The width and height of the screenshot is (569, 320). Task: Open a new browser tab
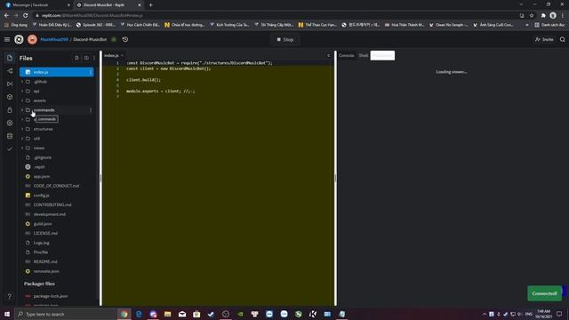150,5
